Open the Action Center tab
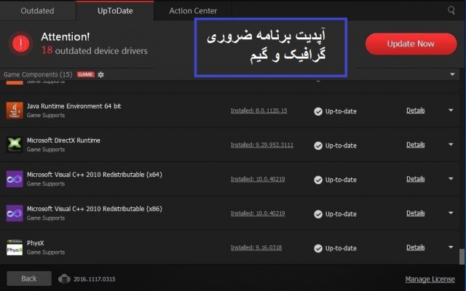Viewport: 466px width, 291px height. tap(193, 11)
